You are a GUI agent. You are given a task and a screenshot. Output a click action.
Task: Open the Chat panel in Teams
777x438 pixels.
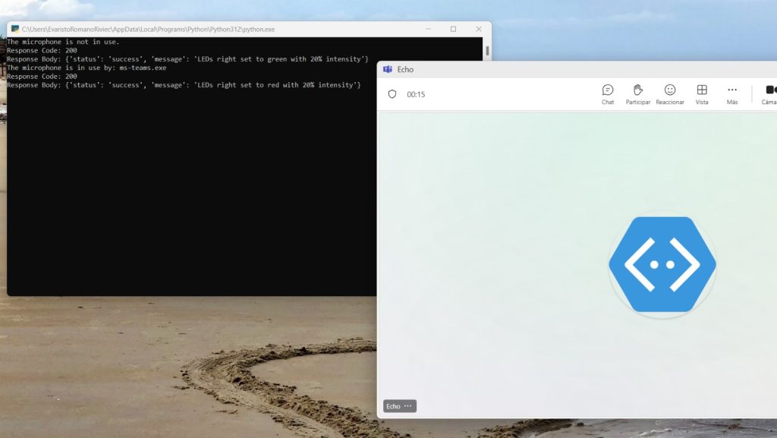pos(608,94)
